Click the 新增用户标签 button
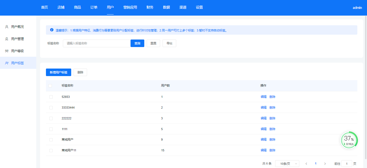367x168 pixels. pyautogui.click(x=59, y=72)
